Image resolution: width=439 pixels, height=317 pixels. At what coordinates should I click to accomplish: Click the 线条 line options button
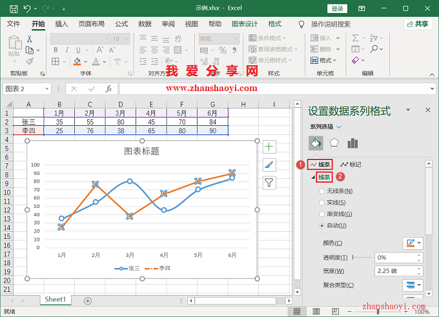click(x=320, y=165)
